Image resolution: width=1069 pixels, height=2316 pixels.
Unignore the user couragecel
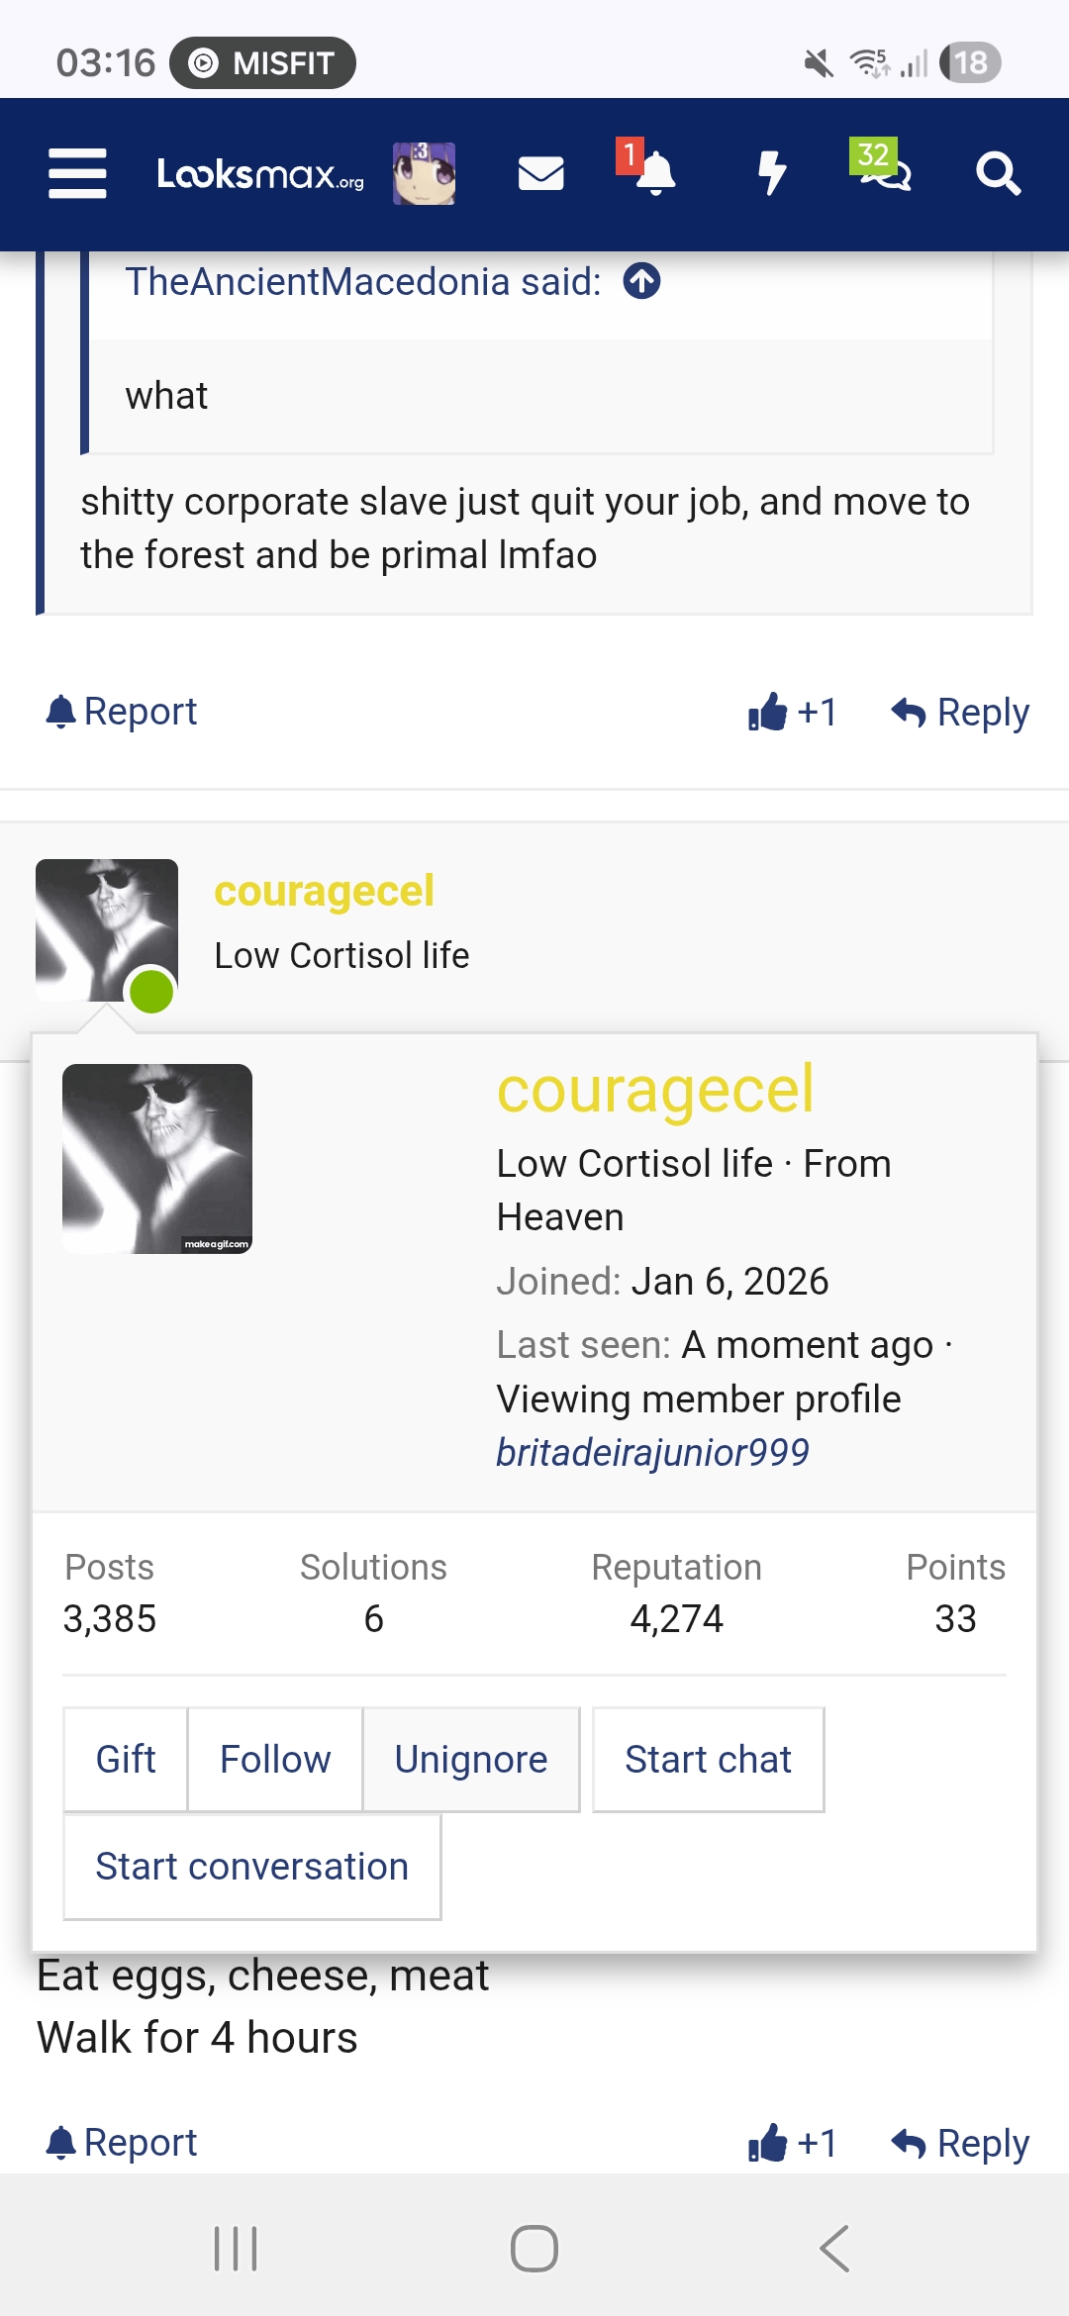coord(471,1760)
